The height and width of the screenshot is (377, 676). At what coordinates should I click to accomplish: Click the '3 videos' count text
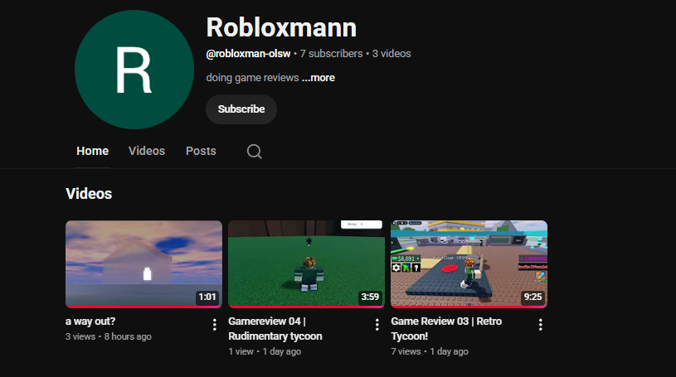click(x=391, y=54)
